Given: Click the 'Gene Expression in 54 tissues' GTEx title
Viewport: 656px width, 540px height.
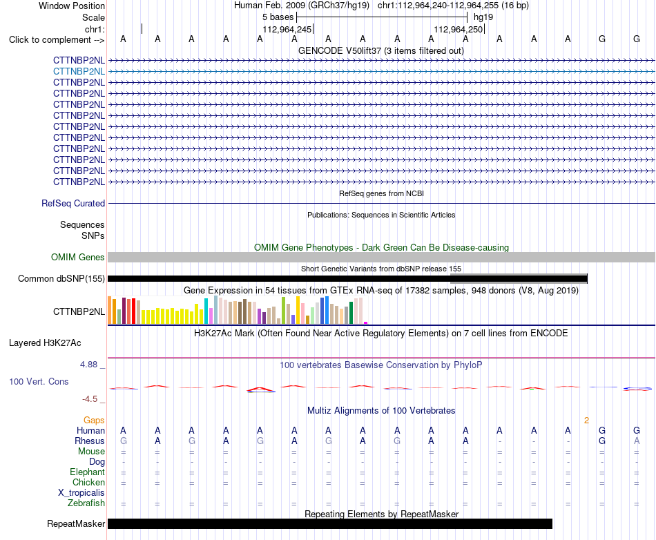Looking at the screenshot, I should [x=381, y=290].
